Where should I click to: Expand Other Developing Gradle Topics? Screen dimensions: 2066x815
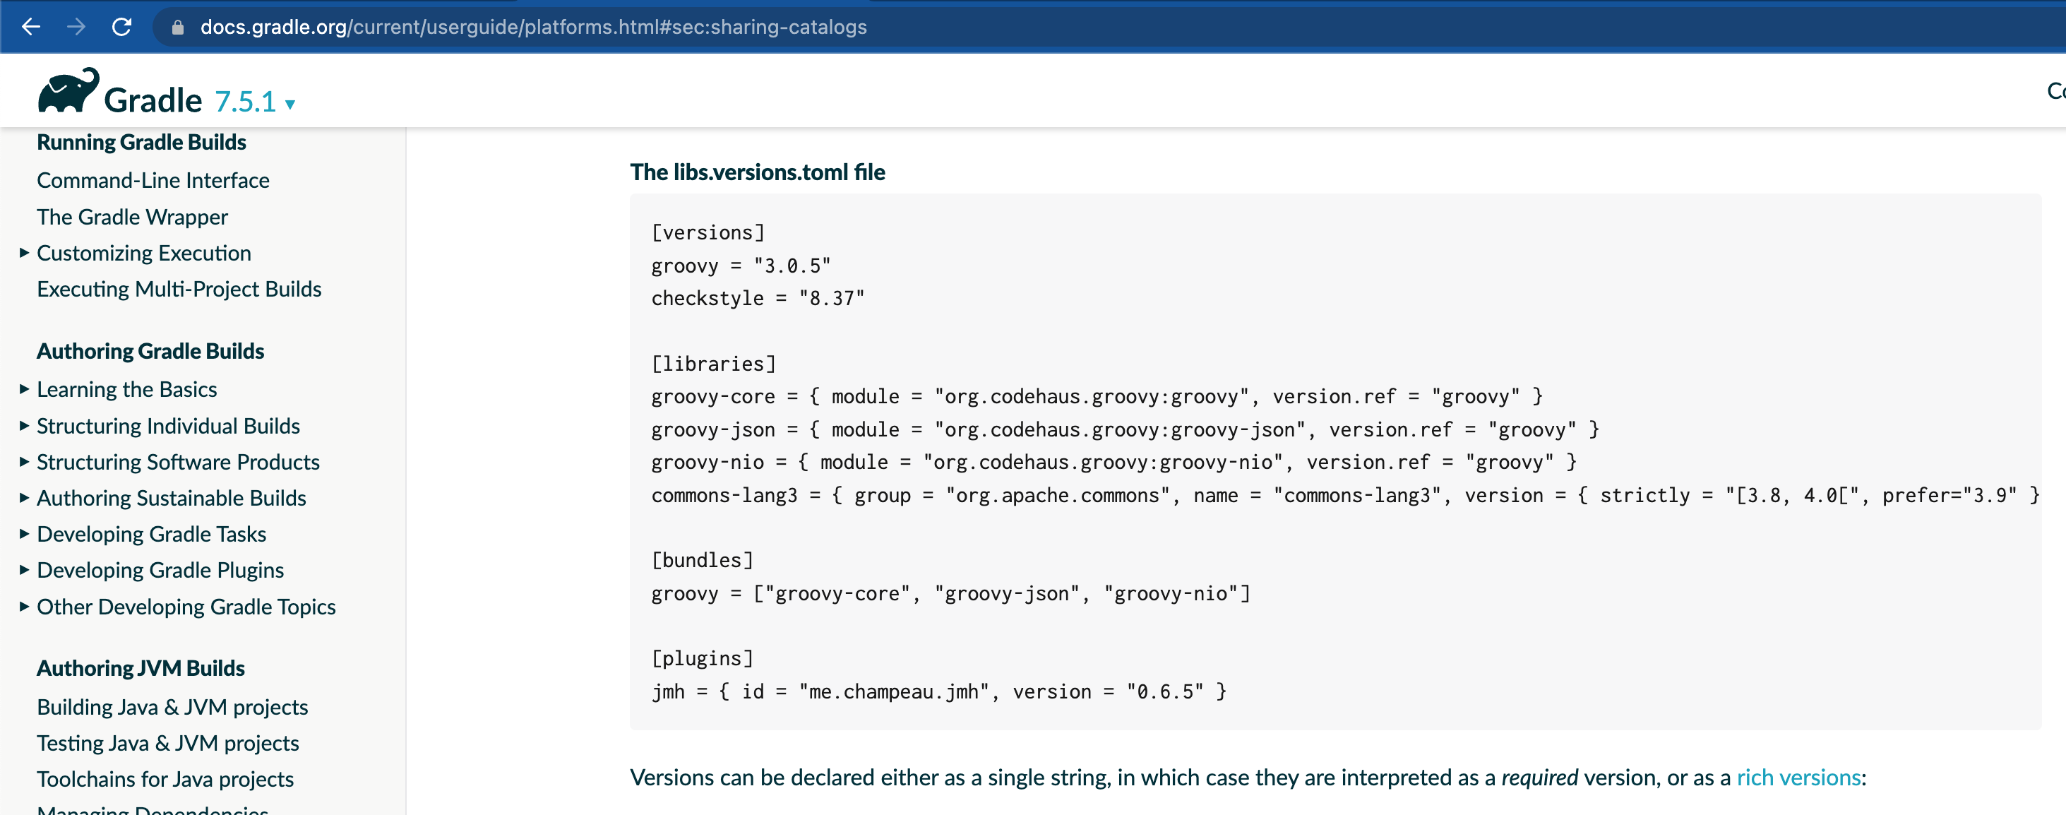[24, 607]
